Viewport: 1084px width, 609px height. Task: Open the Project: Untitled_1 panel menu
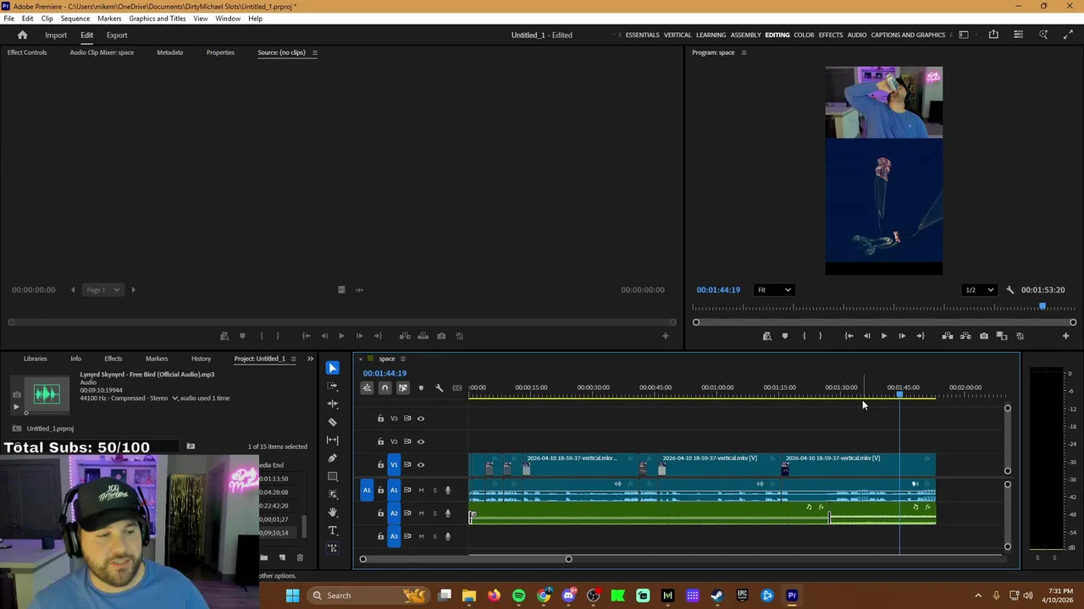pyautogui.click(x=293, y=359)
